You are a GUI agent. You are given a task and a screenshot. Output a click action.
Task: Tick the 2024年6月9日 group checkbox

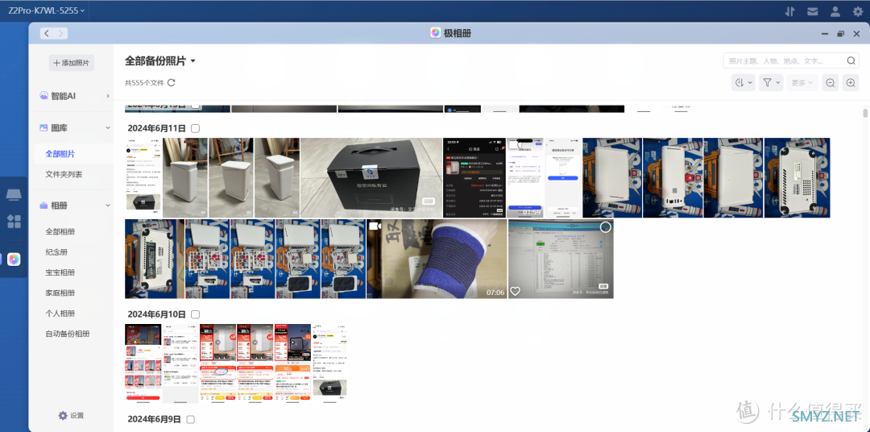pos(190,419)
